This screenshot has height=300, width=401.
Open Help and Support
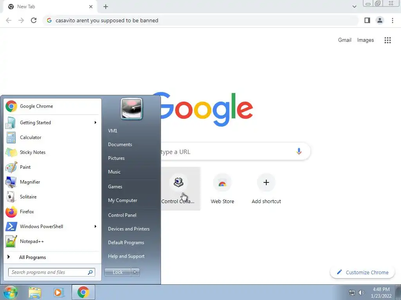[126, 256]
